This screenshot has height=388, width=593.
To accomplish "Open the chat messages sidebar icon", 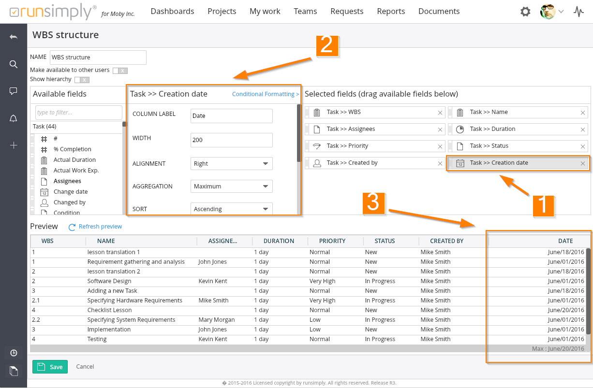I will pyautogui.click(x=14, y=91).
